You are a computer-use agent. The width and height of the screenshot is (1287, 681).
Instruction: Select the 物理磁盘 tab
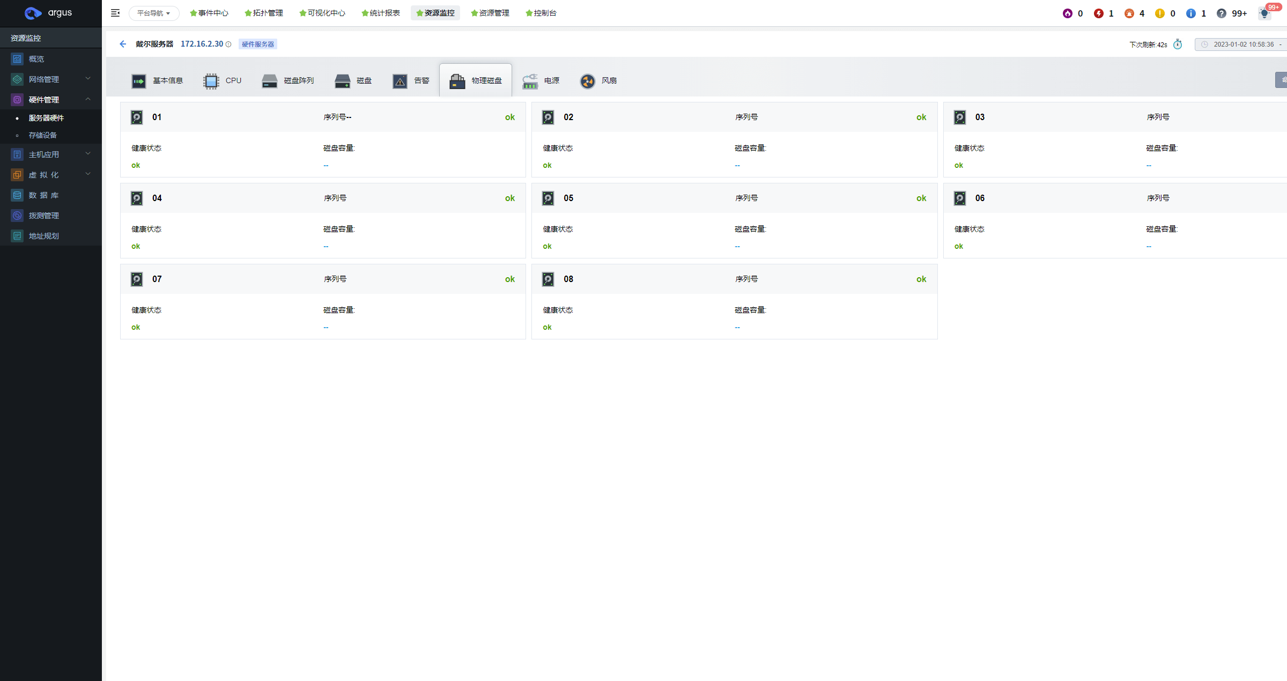click(x=476, y=81)
